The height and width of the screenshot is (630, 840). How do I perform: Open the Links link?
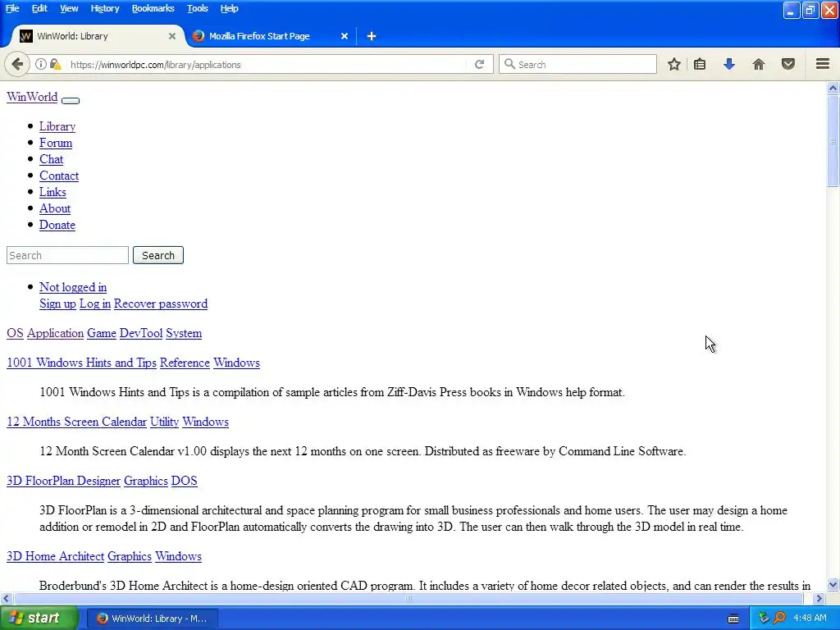point(52,192)
